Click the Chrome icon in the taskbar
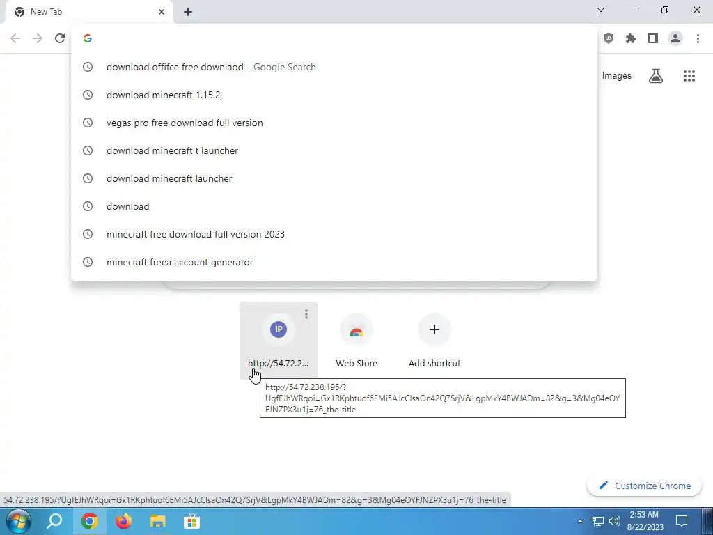The image size is (713, 535). coord(90,521)
